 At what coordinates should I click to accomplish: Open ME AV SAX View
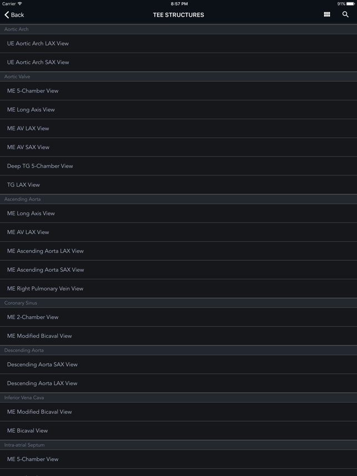28,147
